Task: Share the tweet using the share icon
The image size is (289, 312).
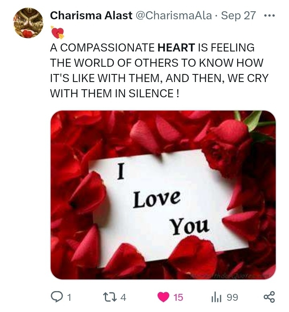Action: (269, 297)
